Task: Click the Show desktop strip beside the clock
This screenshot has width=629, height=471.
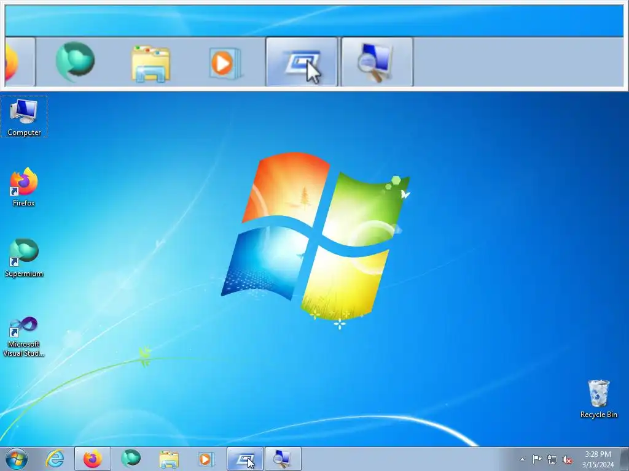Action: (x=625, y=459)
